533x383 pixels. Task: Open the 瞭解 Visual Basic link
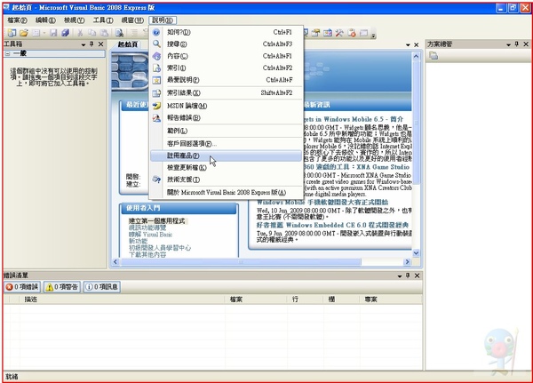[150, 235]
